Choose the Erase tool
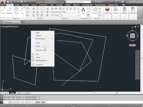143x107 pixels. [x=48, y=9]
